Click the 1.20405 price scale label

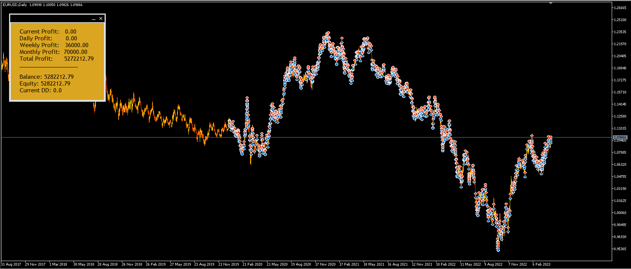point(620,56)
